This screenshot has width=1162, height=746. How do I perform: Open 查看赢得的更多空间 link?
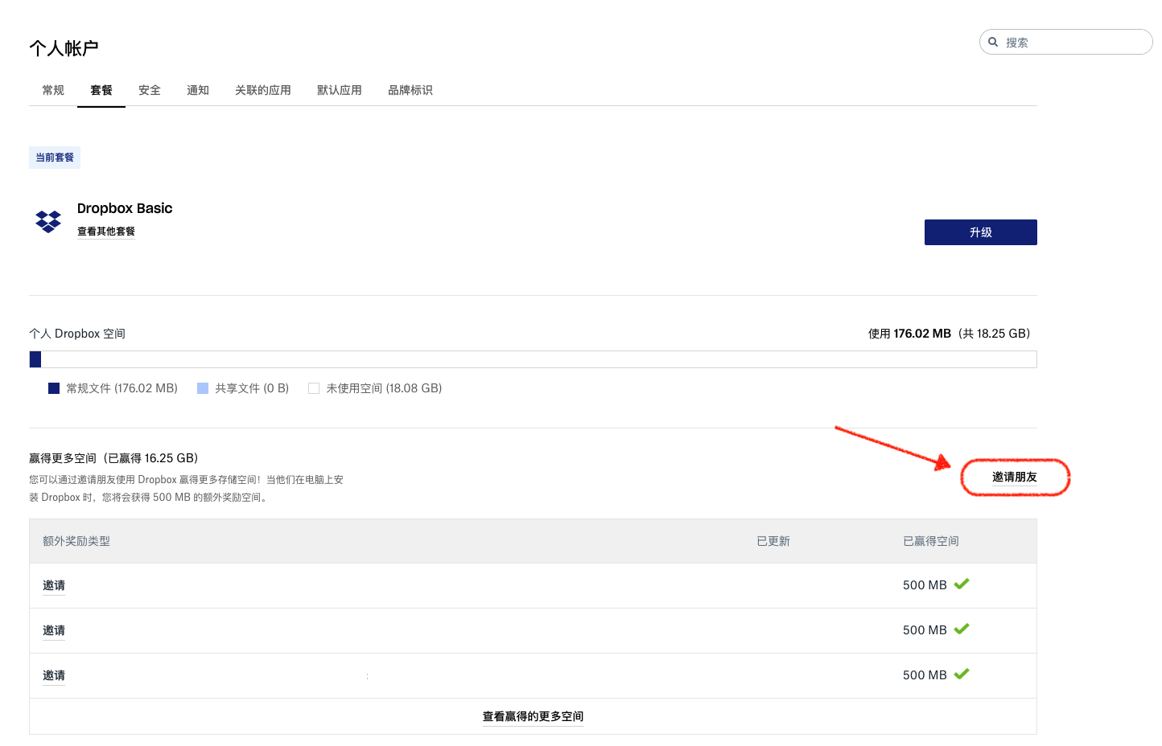(533, 716)
